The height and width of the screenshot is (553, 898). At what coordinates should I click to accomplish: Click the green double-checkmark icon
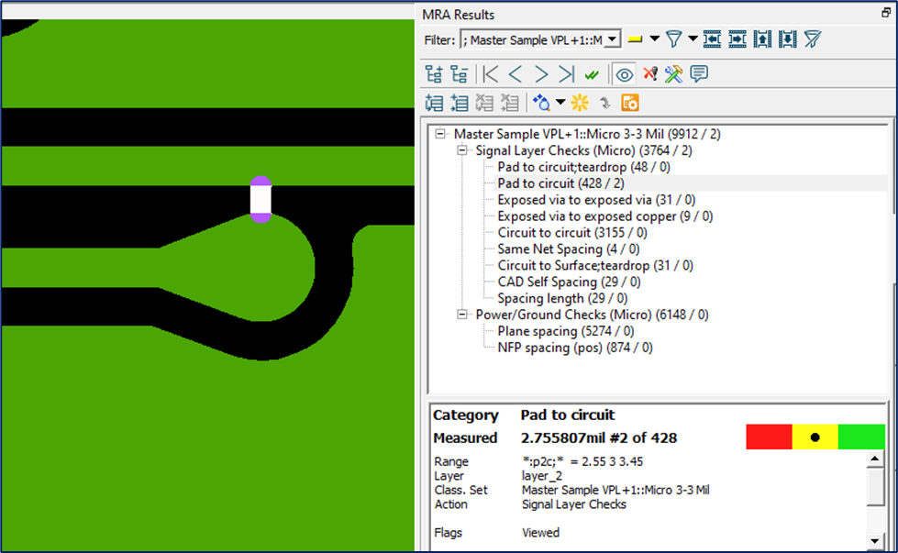click(592, 75)
